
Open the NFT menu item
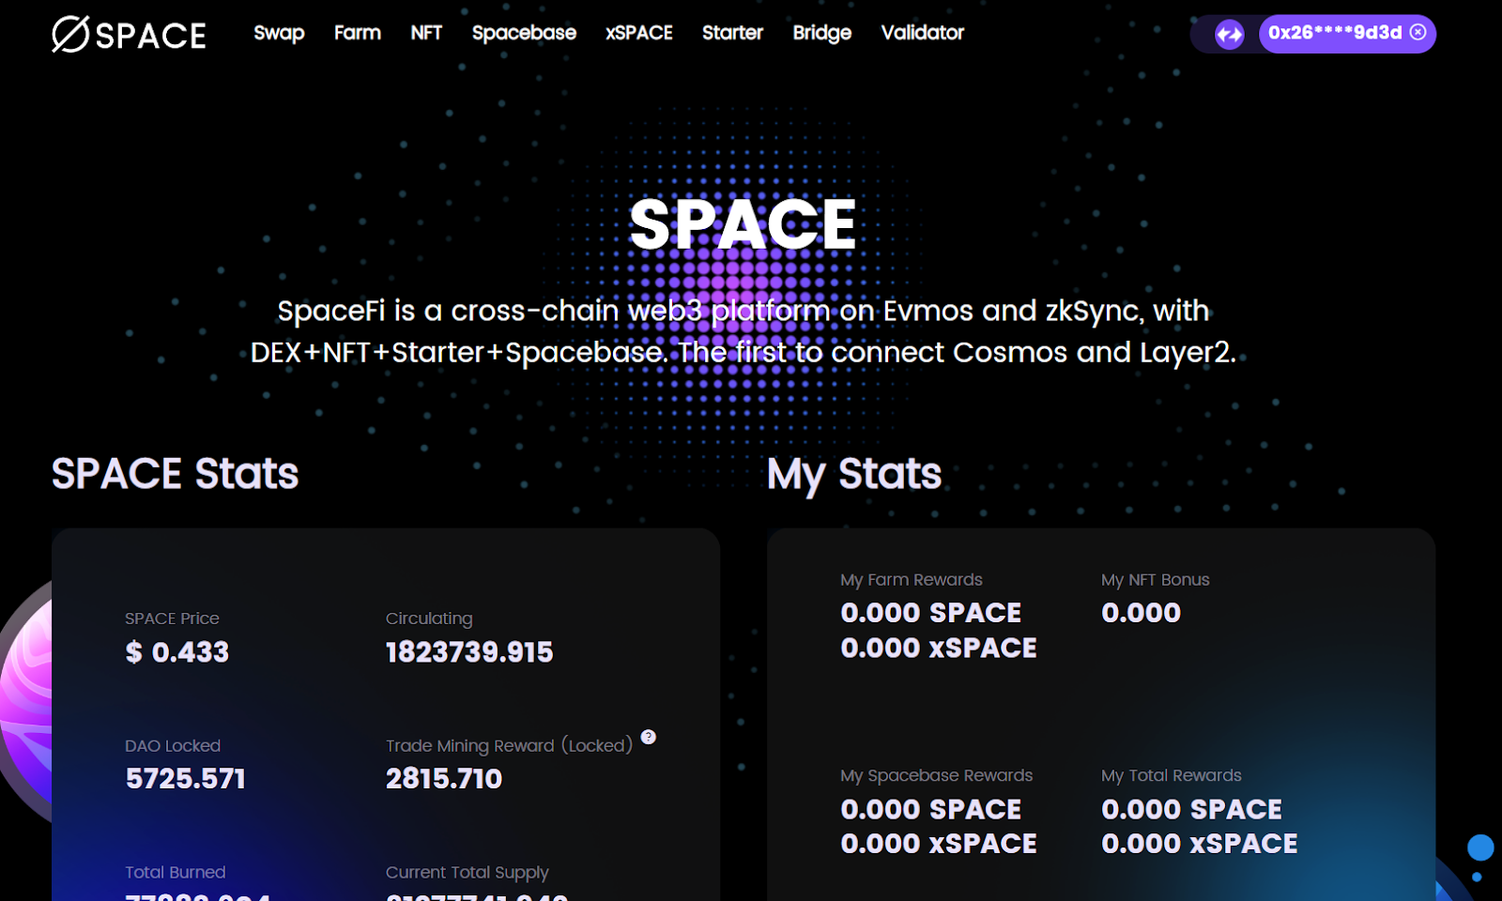(x=426, y=33)
